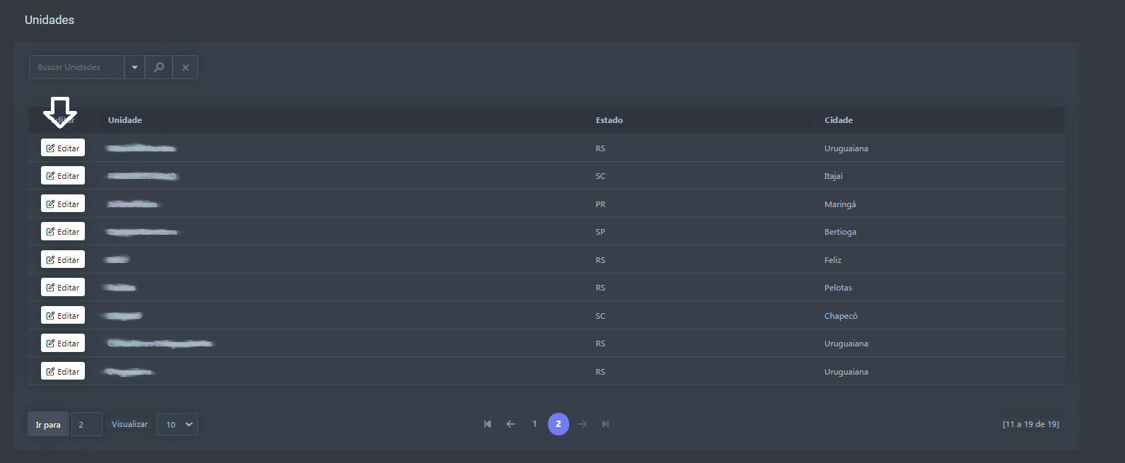Click the page number input box
Image resolution: width=1125 pixels, height=463 pixels.
[86, 424]
